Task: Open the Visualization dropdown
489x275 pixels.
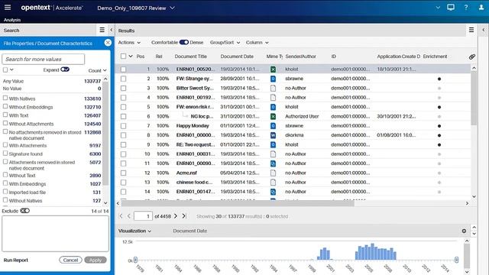Action: tap(134, 231)
